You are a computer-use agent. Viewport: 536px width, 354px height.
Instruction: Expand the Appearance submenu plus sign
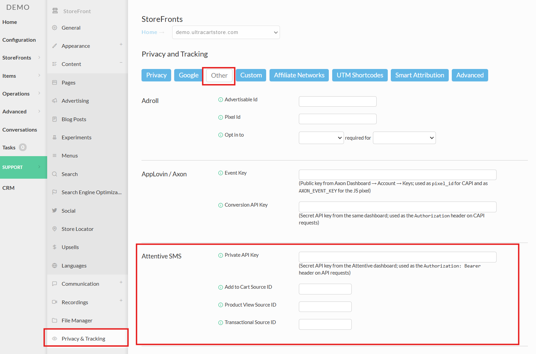(121, 44)
